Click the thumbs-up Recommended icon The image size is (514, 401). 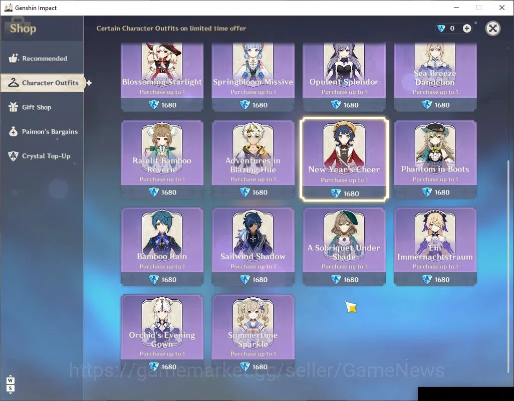pos(14,58)
